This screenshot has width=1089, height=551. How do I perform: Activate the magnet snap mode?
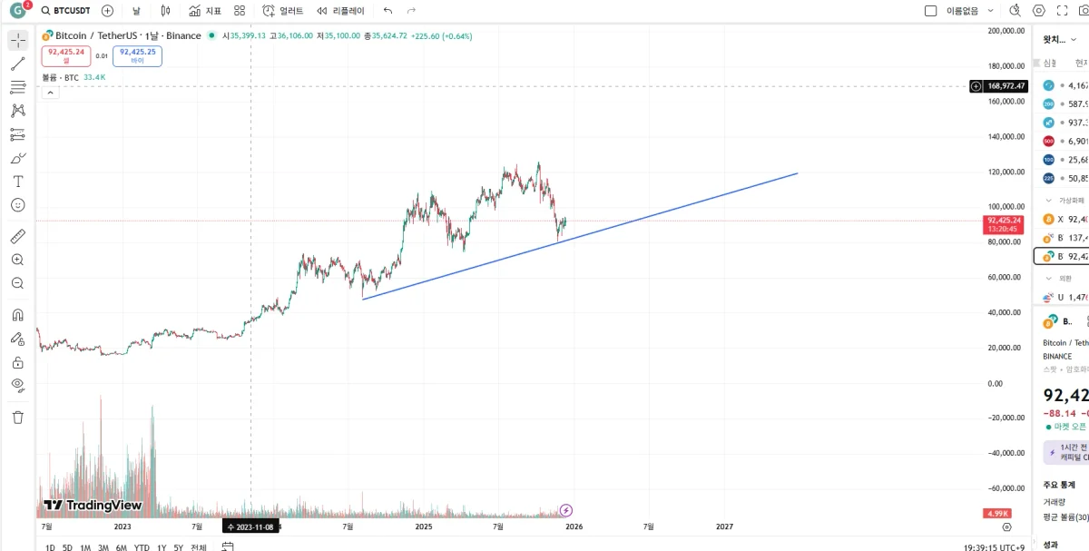(x=17, y=315)
